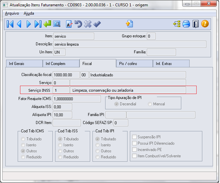Open the orange help question icon

point(205,24)
